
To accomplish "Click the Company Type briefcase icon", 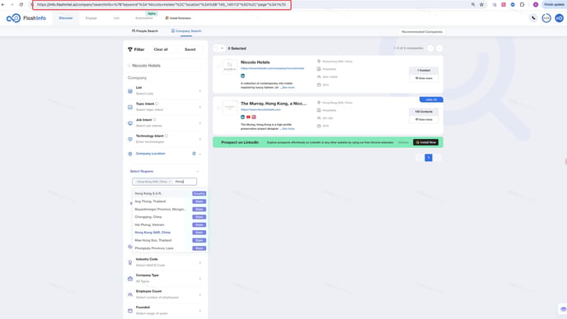I will tap(130, 279).
